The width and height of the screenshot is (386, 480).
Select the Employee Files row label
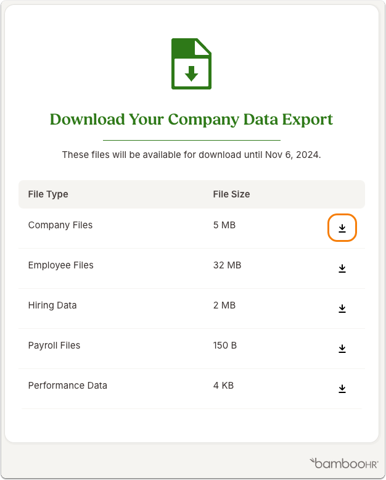[x=61, y=265]
